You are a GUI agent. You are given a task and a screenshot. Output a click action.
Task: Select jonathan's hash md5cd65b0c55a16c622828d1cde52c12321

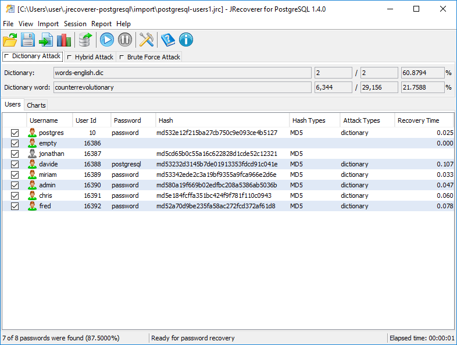pos(217,154)
